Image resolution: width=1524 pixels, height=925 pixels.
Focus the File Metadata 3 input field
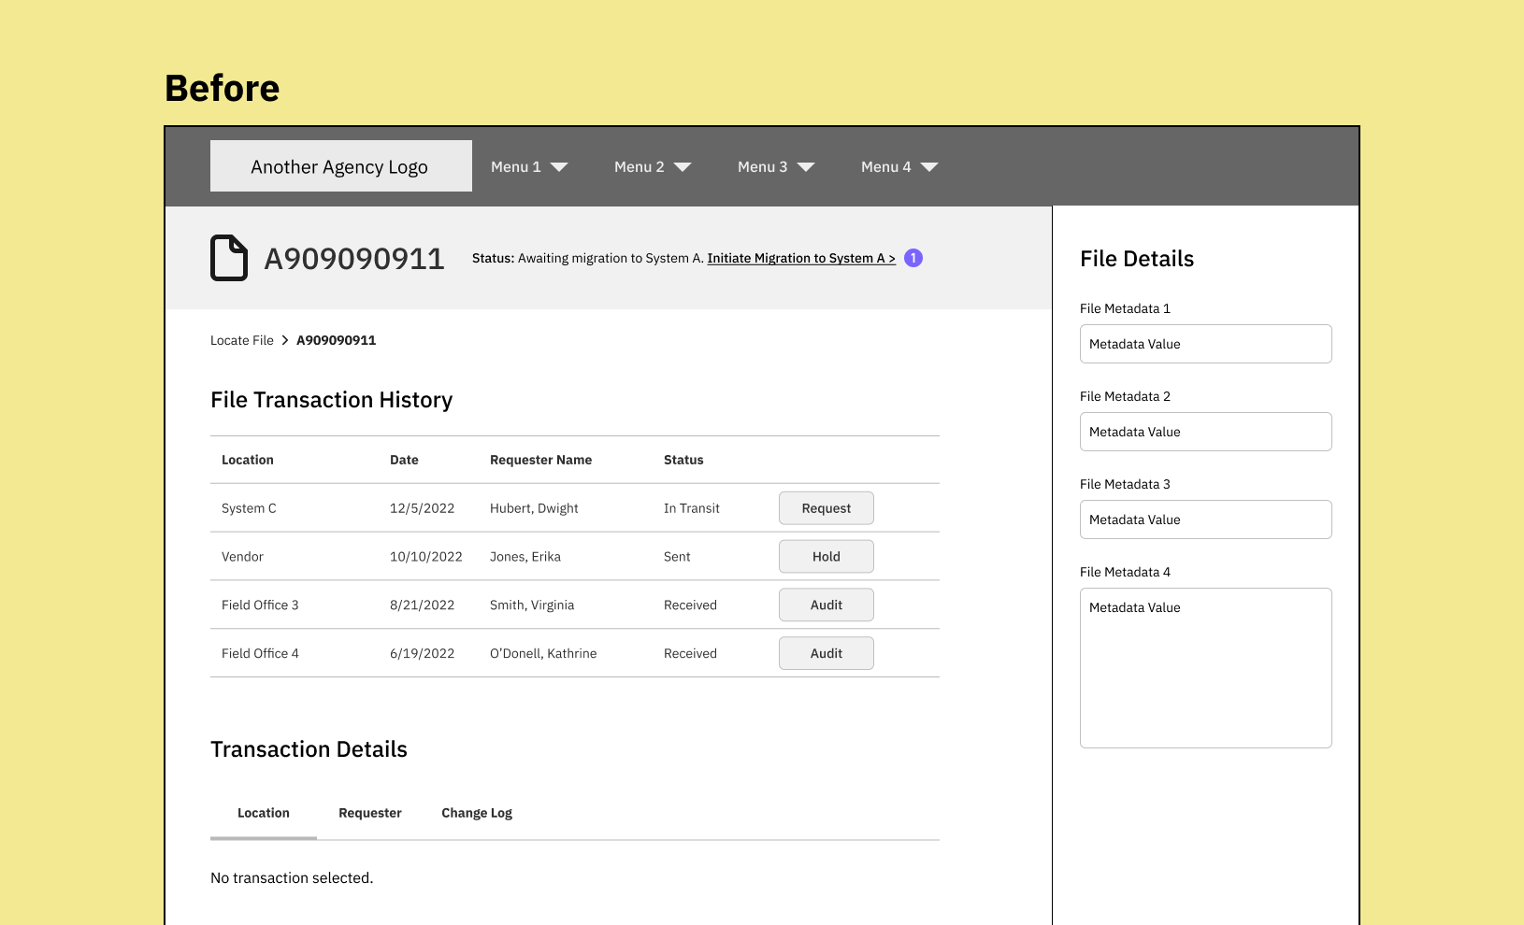[x=1205, y=519]
